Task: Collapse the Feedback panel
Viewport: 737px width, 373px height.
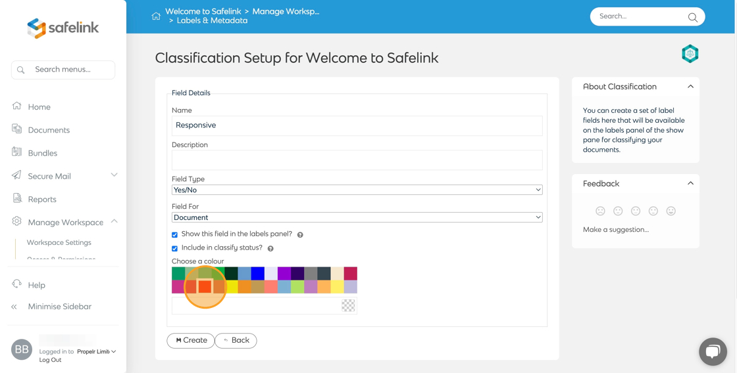Action: pos(690,184)
